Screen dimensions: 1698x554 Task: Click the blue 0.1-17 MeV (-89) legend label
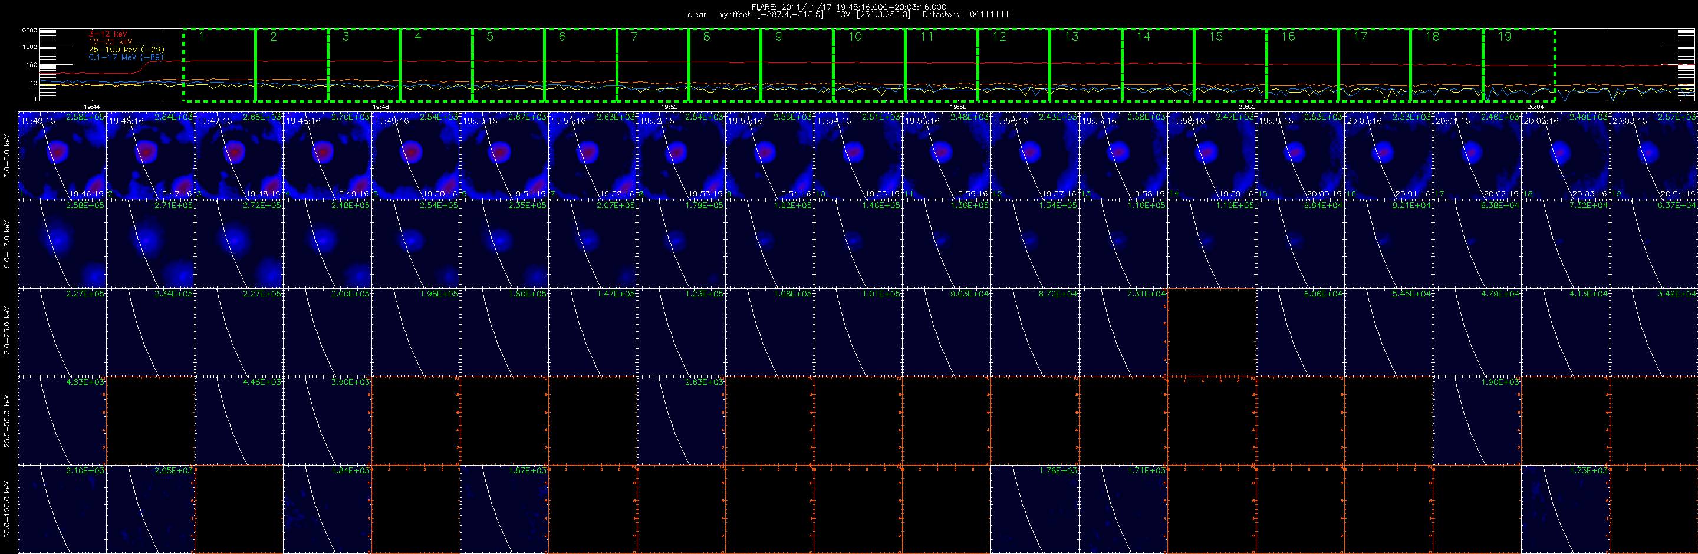[x=126, y=57]
